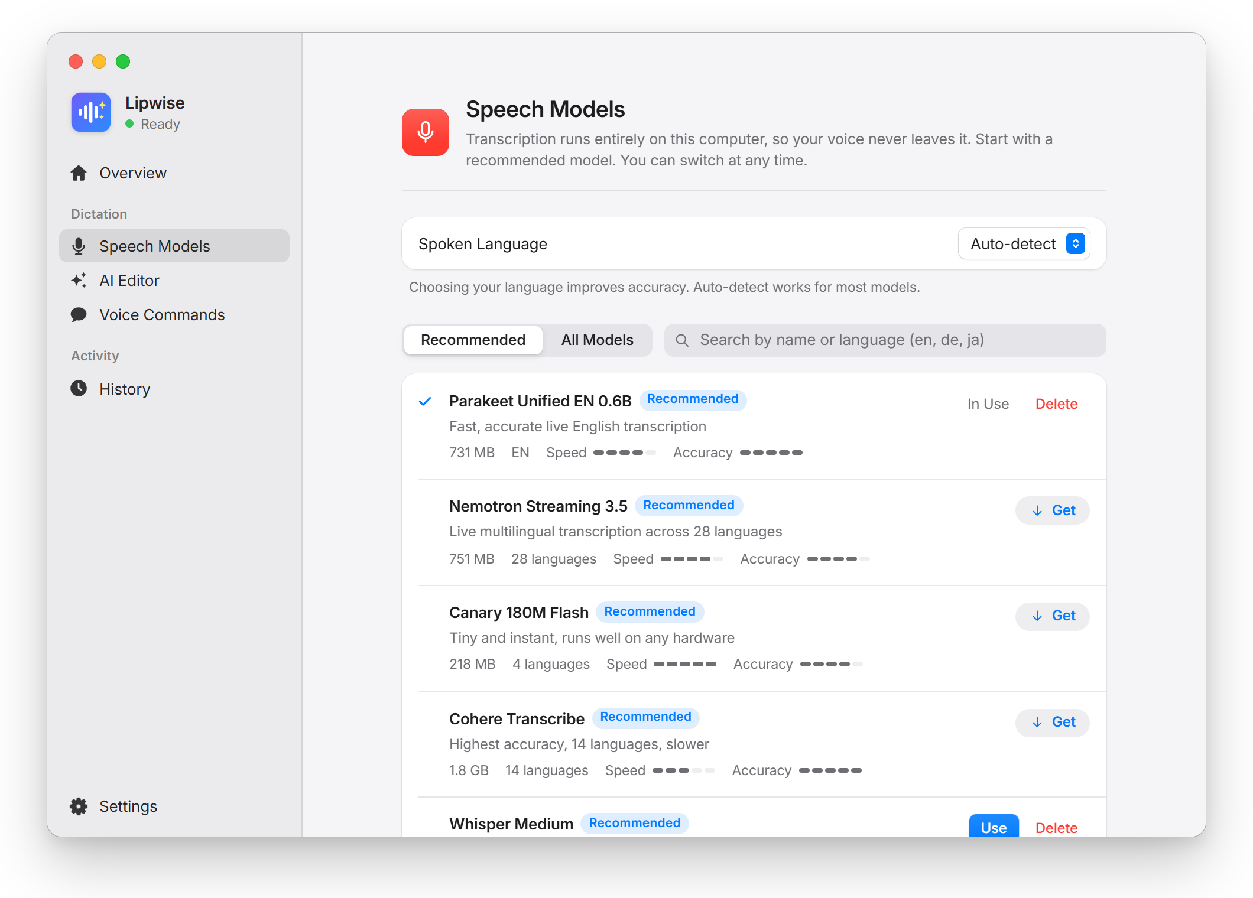Viewport: 1253px width, 898px height.
Task: Click the 4 languages label
Action: pyautogui.click(x=551, y=664)
